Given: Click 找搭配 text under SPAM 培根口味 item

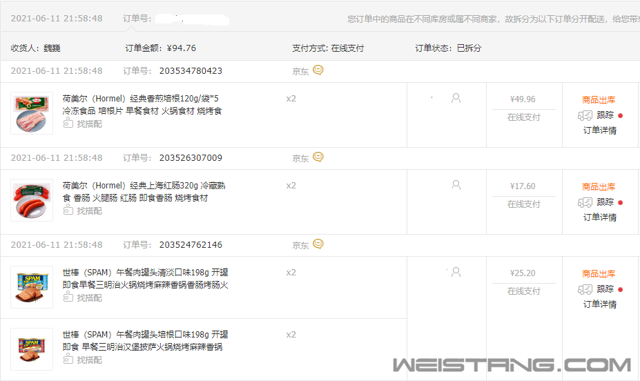Looking at the screenshot, I should [89, 360].
